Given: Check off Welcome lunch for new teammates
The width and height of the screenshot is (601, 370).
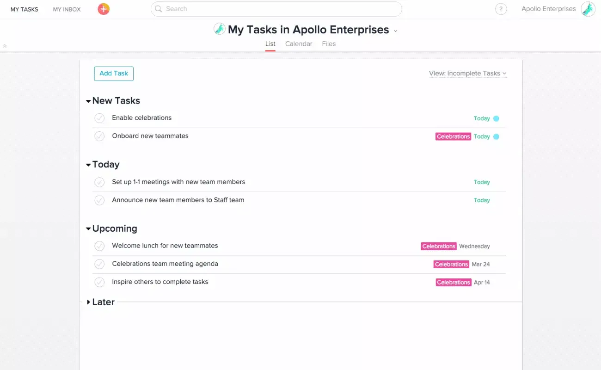Looking at the screenshot, I should tap(99, 246).
